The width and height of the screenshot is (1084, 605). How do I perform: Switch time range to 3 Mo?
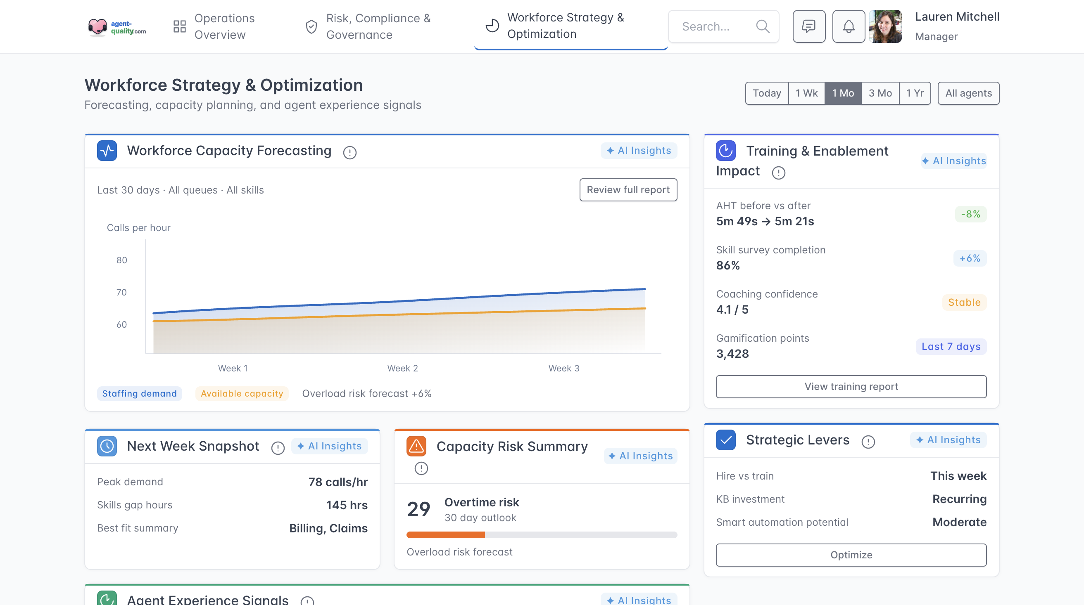(x=880, y=93)
